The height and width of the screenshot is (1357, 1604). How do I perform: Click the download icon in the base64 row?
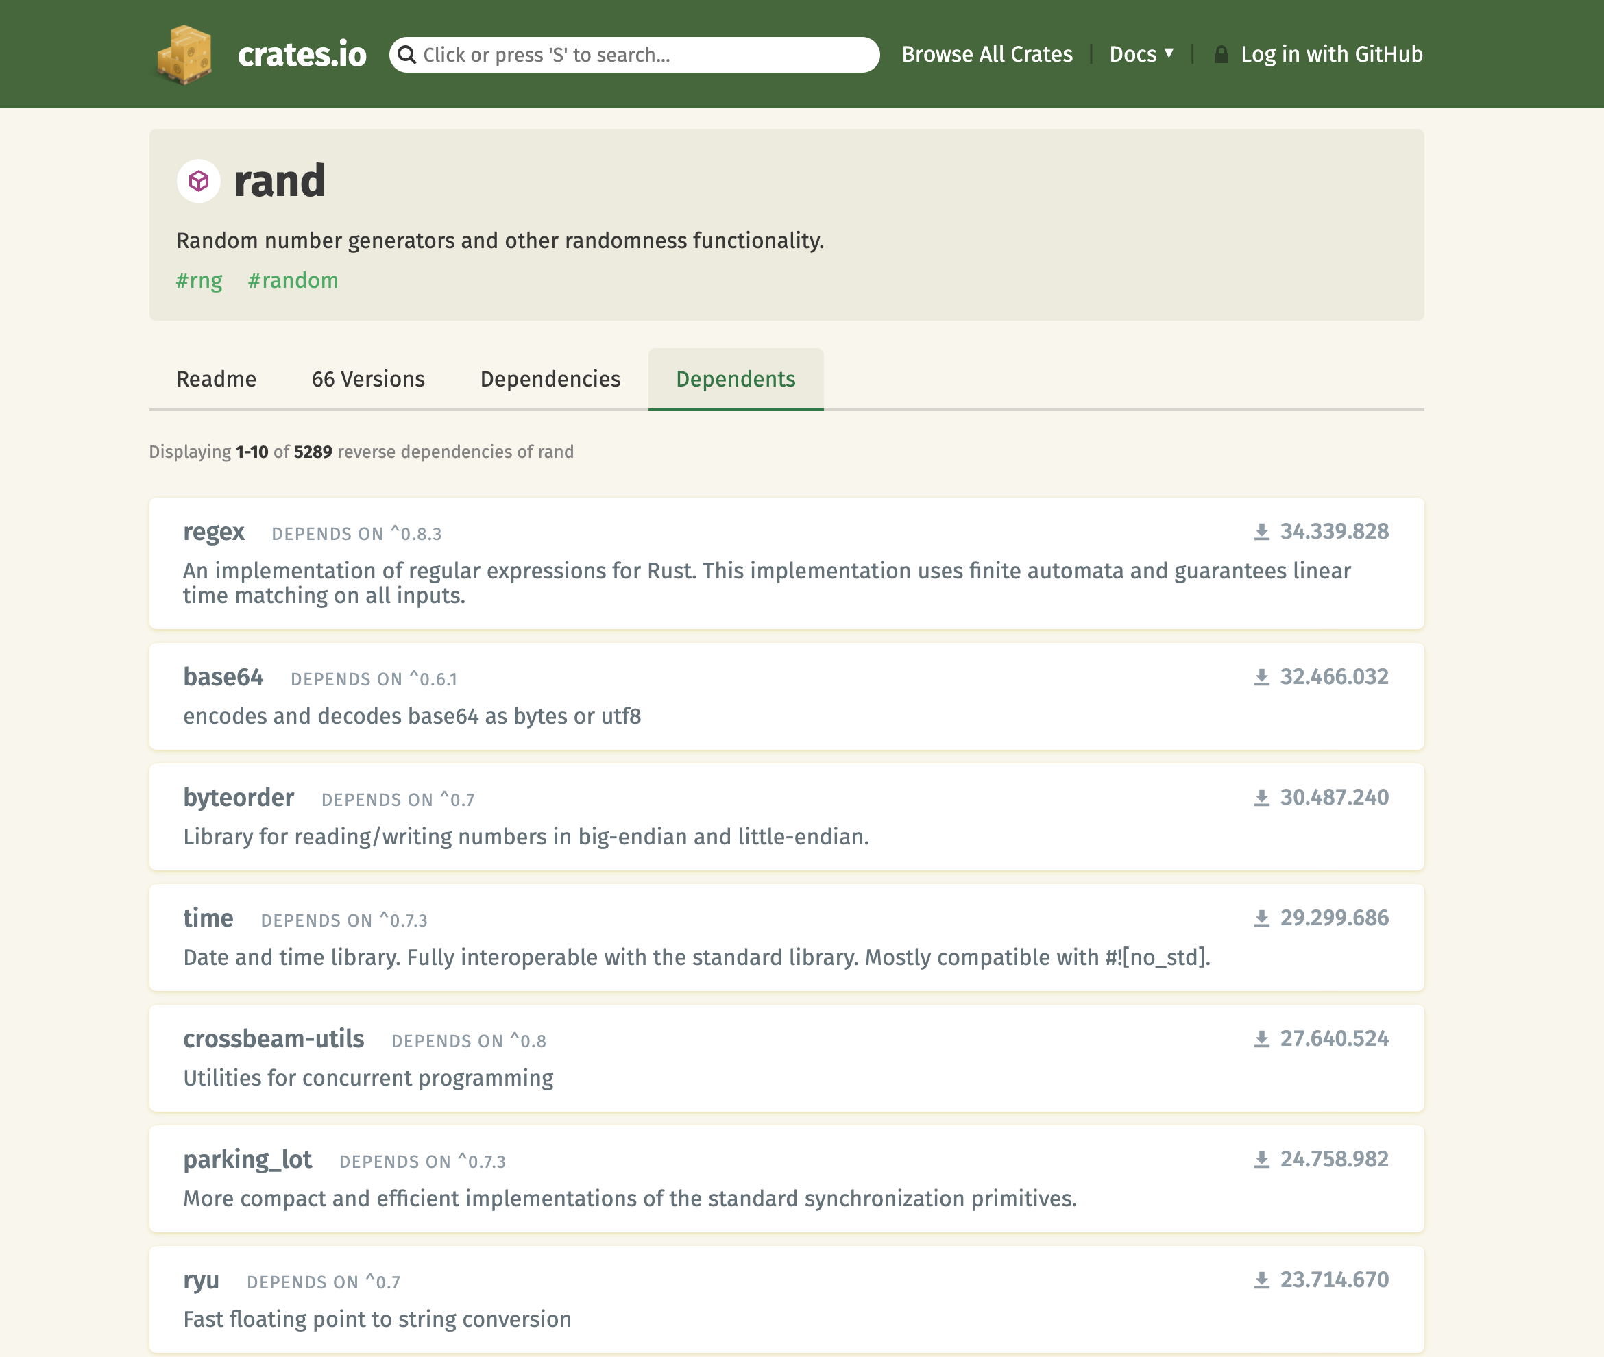point(1262,678)
